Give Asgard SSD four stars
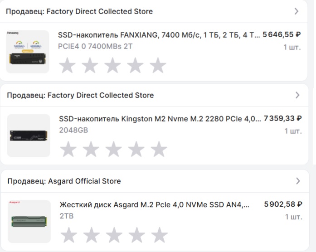This screenshot has height=252, width=316. coord(136,235)
